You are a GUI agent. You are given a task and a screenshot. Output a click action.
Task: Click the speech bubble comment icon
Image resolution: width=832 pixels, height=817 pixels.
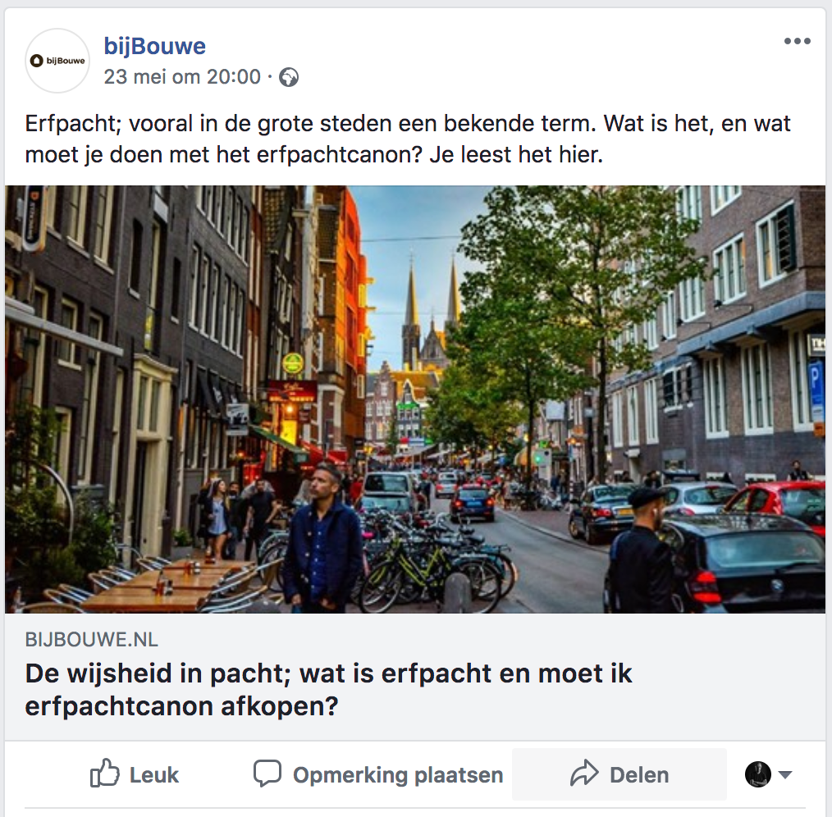267,774
